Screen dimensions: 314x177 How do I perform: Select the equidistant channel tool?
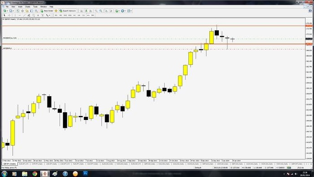point(29,15)
